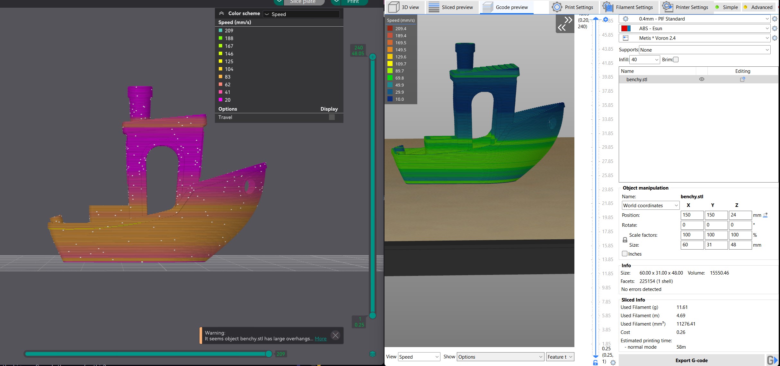Click the send G-code icon beside Export
This screenshot has height=366, width=780.
pyautogui.click(x=772, y=360)
